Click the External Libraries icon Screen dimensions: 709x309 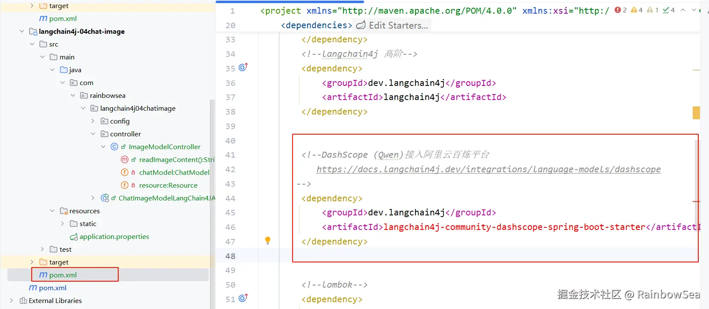tap(24, 300)
